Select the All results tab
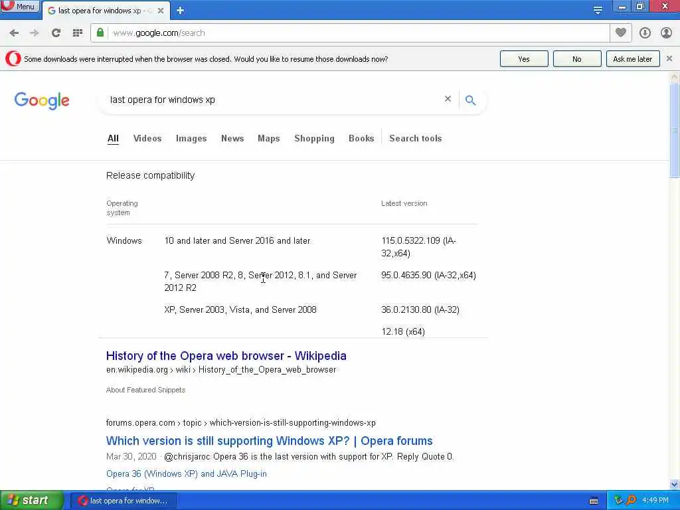This screenshot has height=510, width=680. [113, 138]
